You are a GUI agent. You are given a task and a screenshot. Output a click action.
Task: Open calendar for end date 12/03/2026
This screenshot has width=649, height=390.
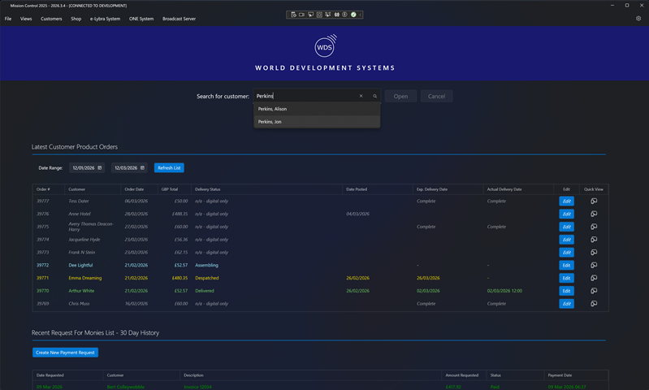(x=142, y=168)
